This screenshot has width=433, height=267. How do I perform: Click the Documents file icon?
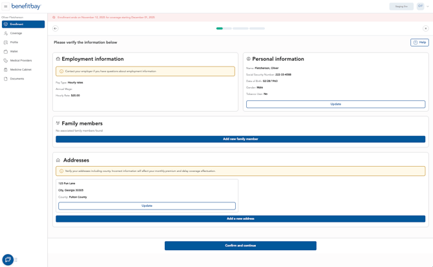pyautogui.click(x=6, y=79)
